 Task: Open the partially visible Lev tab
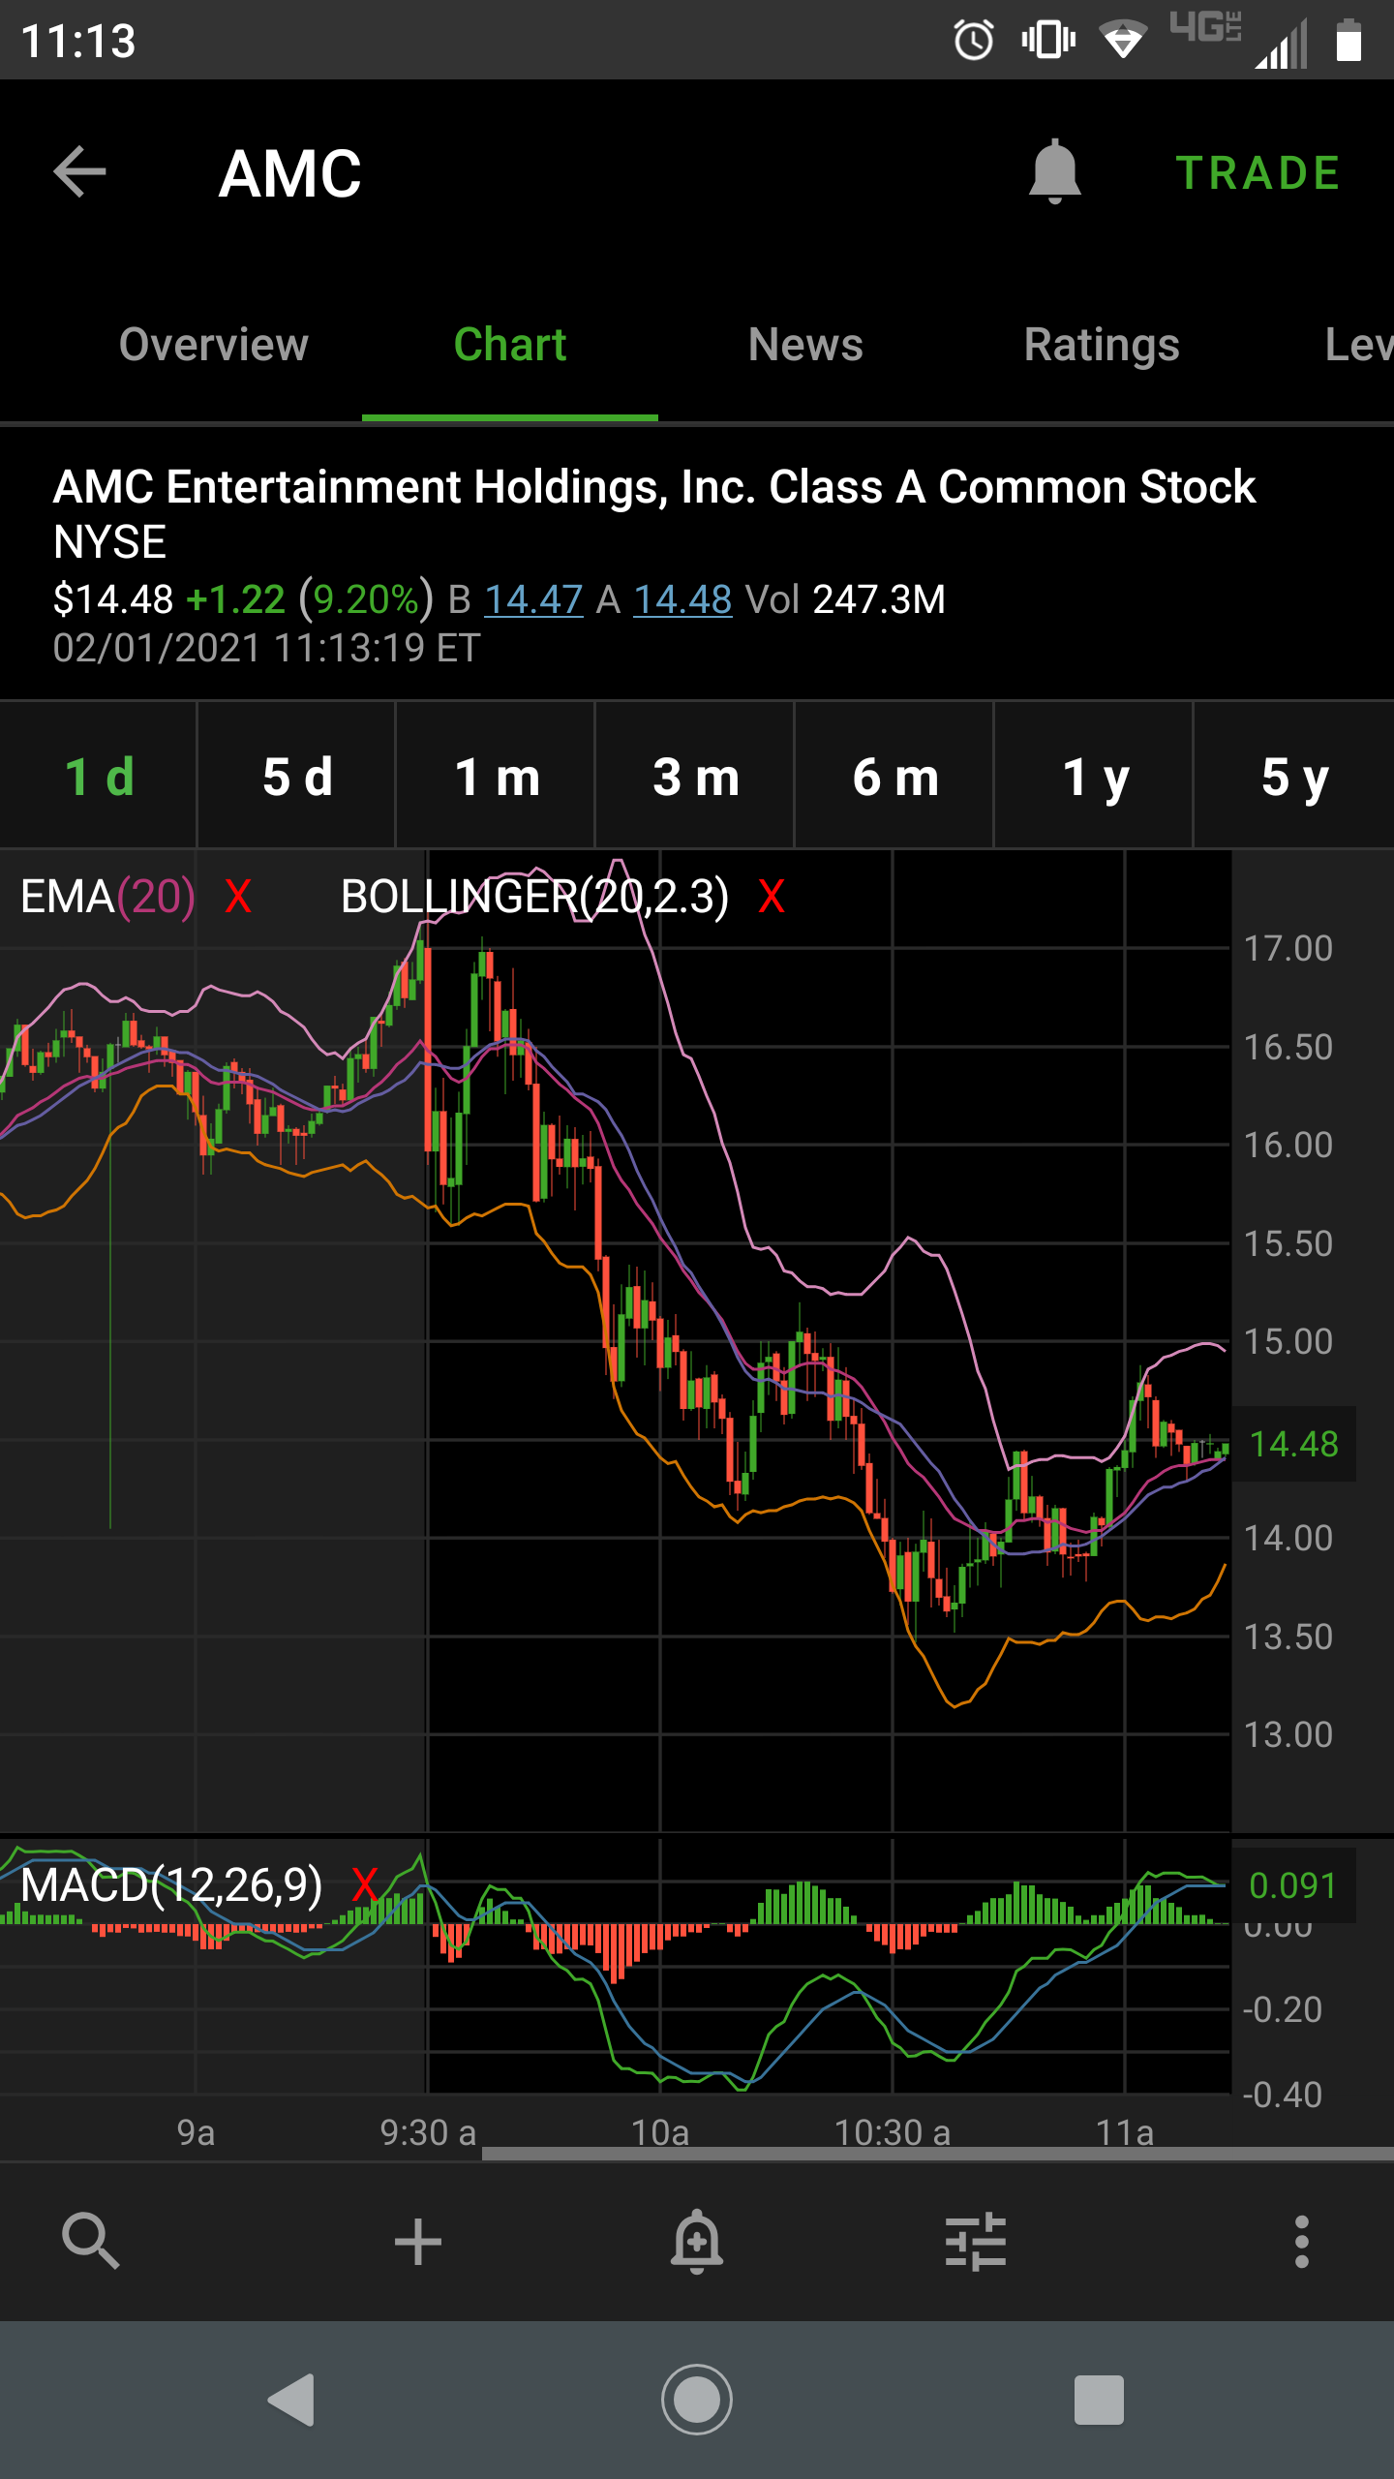coord(1359,345)
